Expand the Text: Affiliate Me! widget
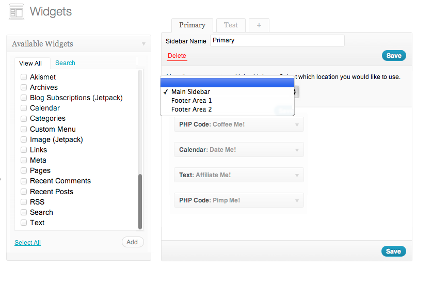This screenshot has width=432, height=283. coord(297,175)
